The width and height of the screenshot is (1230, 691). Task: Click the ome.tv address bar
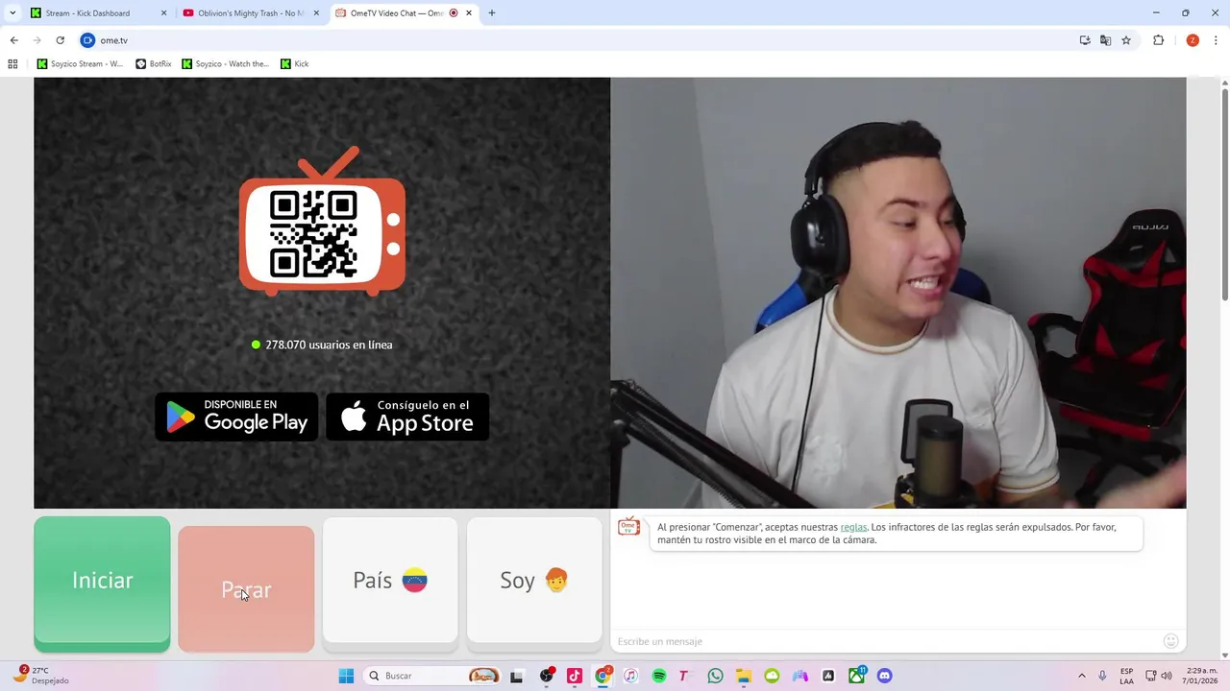click(577, 40)
